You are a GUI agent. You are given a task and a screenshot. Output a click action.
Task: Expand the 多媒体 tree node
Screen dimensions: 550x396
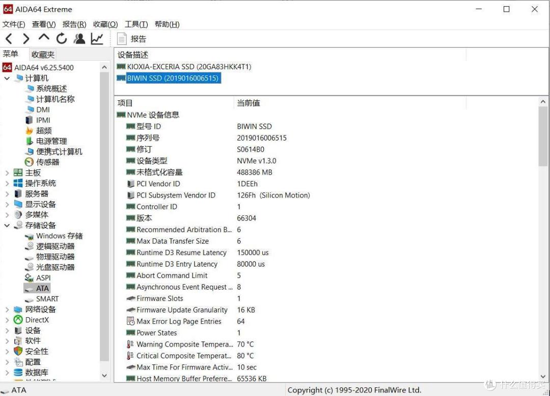coord(7,215)
